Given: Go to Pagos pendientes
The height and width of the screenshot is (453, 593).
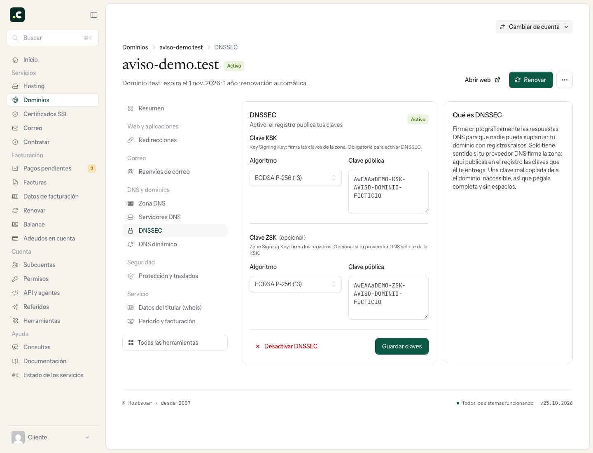Looking at the screenshot, I should 53,168.
